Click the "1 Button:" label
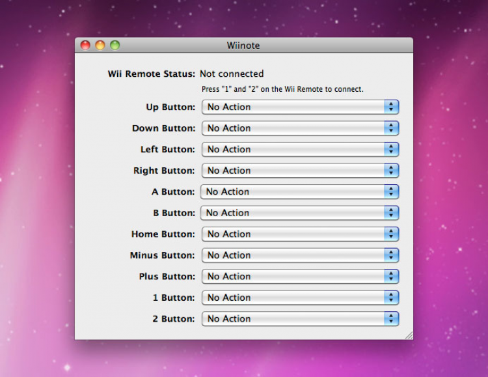Screen dimensions: 488x377 (174, 298)
